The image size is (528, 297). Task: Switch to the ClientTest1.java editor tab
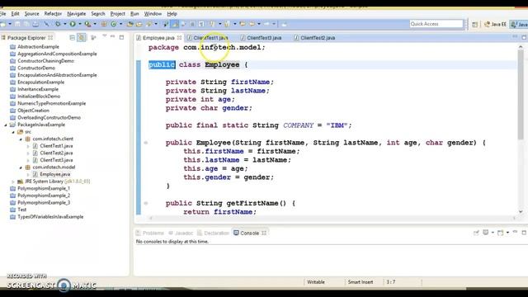click(208, 38)
